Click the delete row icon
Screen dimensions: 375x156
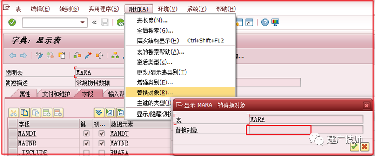click(x=58, y=113)
